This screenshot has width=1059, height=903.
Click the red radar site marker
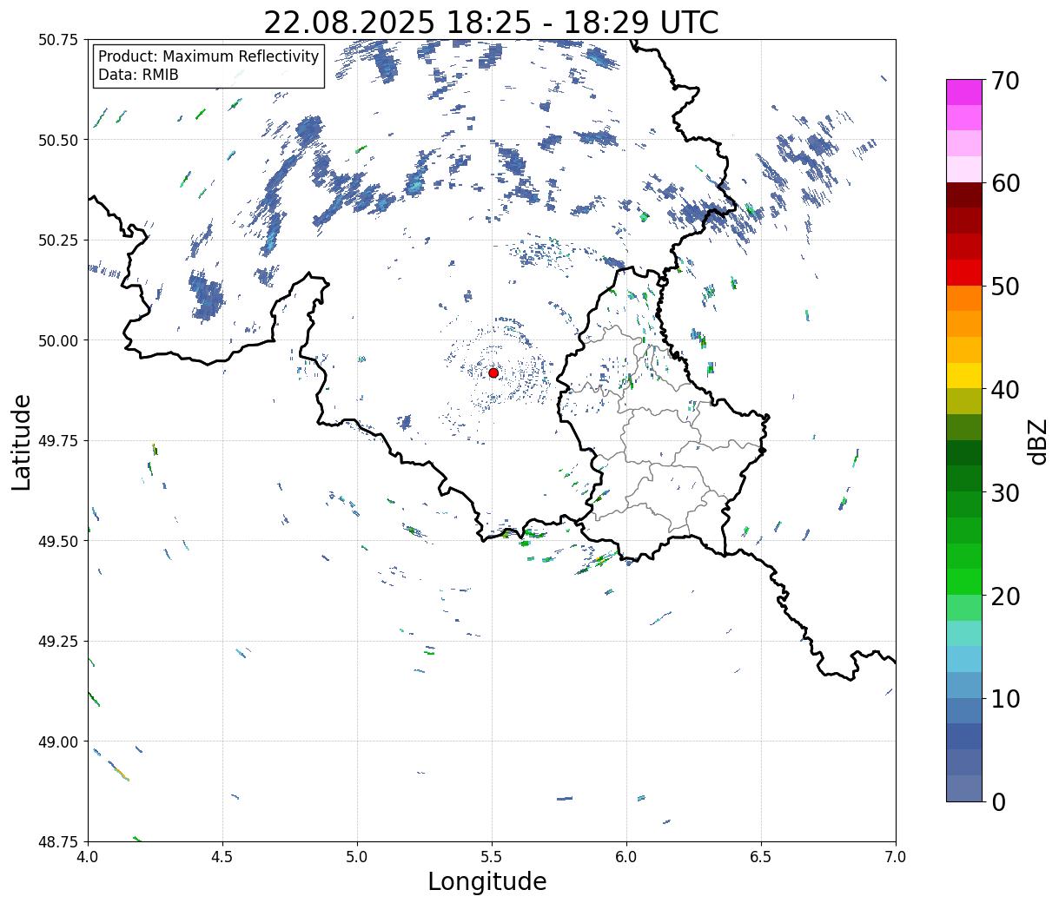pos(493,372)
